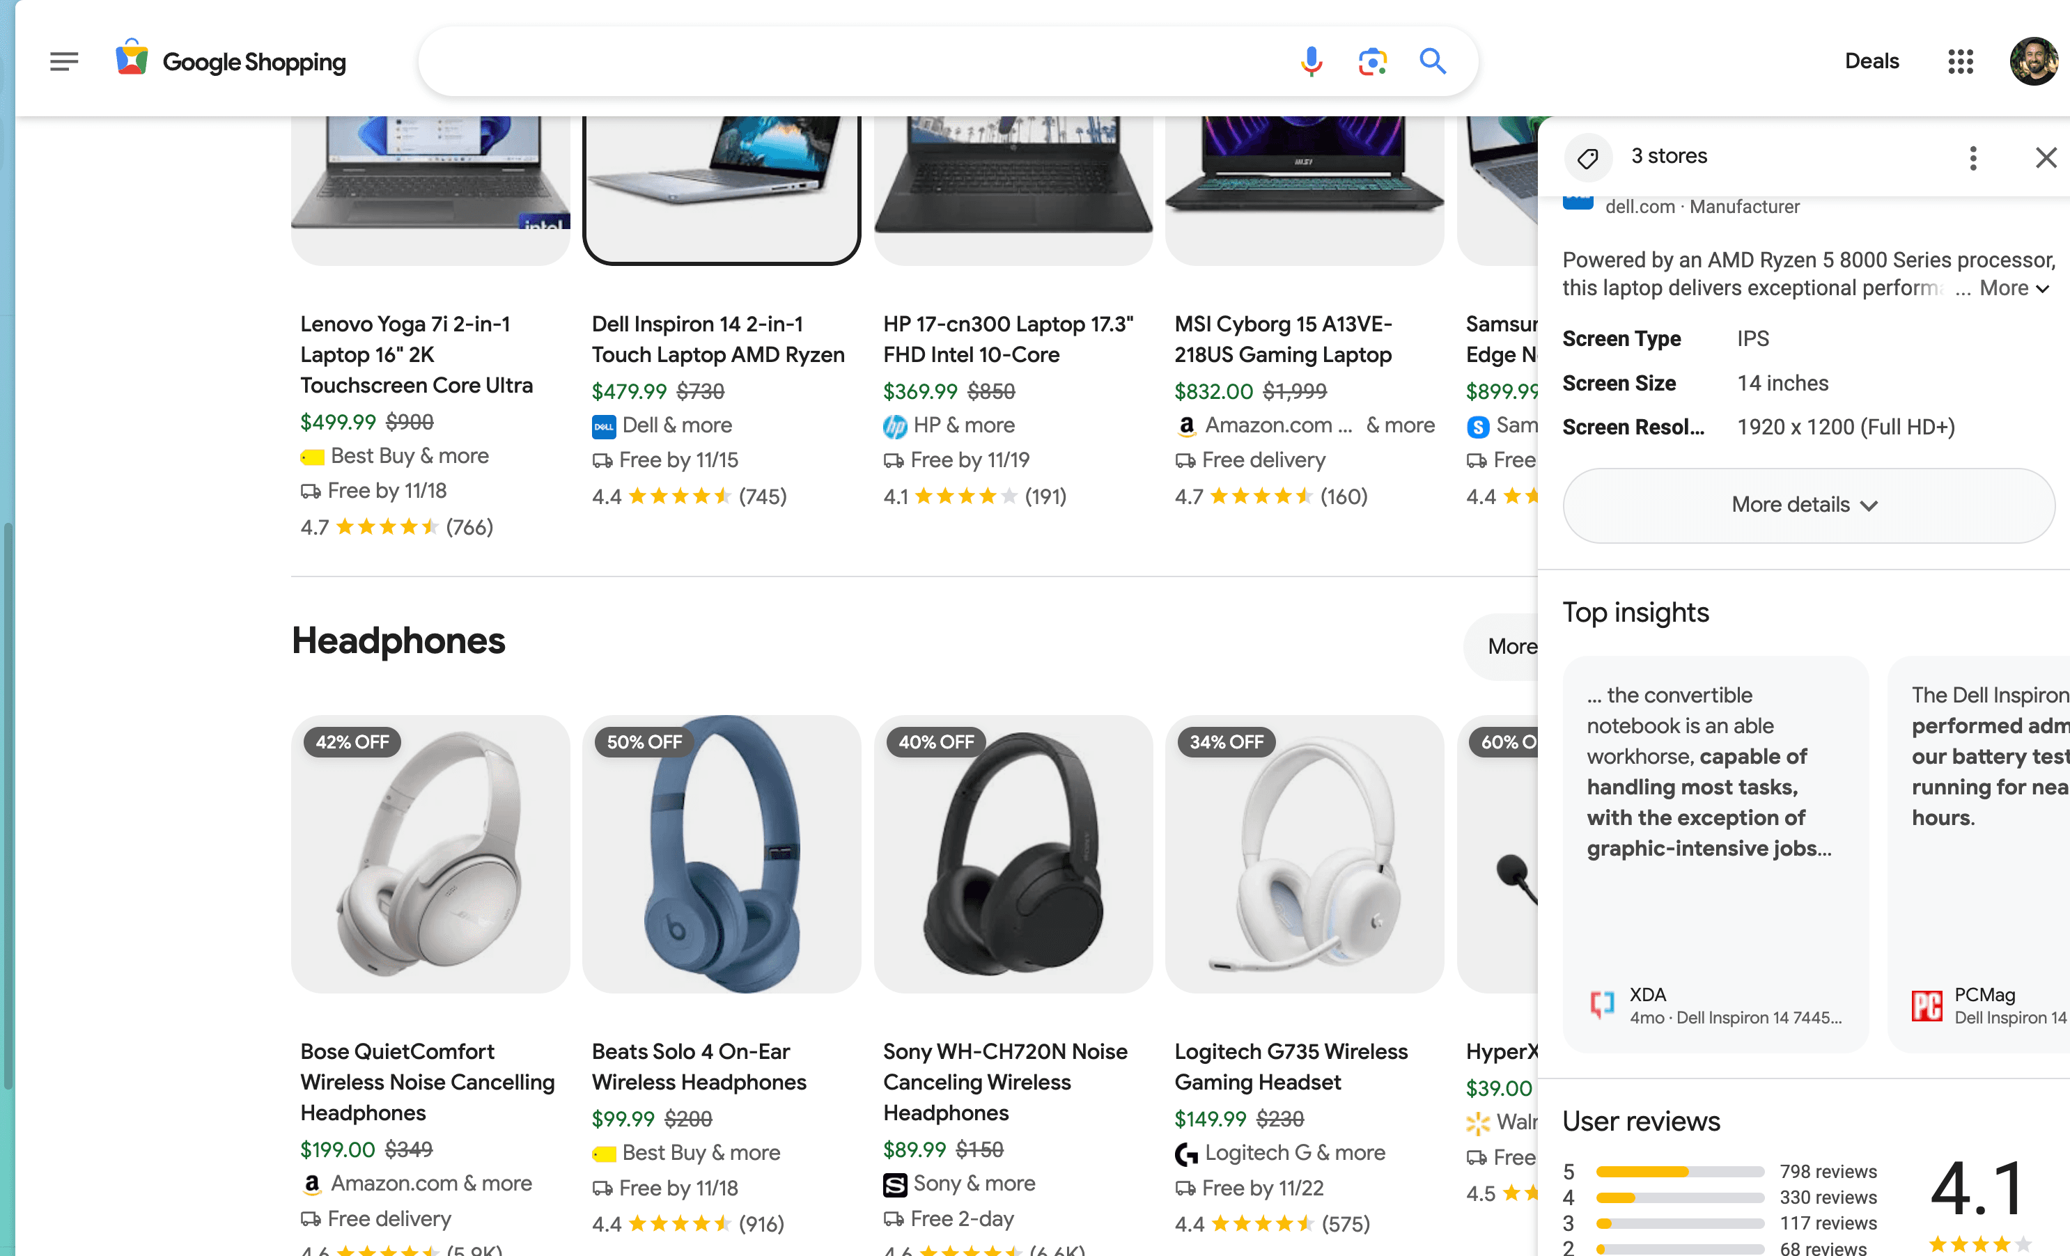This screenshot has width=2070, height=1256.
Task: Expand the More details section
Action: point(1807,505)
